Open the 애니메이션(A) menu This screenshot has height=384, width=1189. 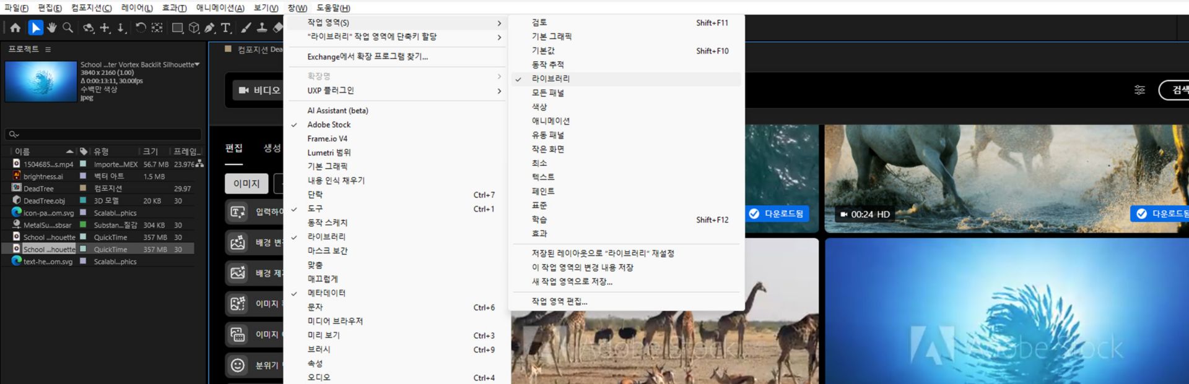coord(220,8)
